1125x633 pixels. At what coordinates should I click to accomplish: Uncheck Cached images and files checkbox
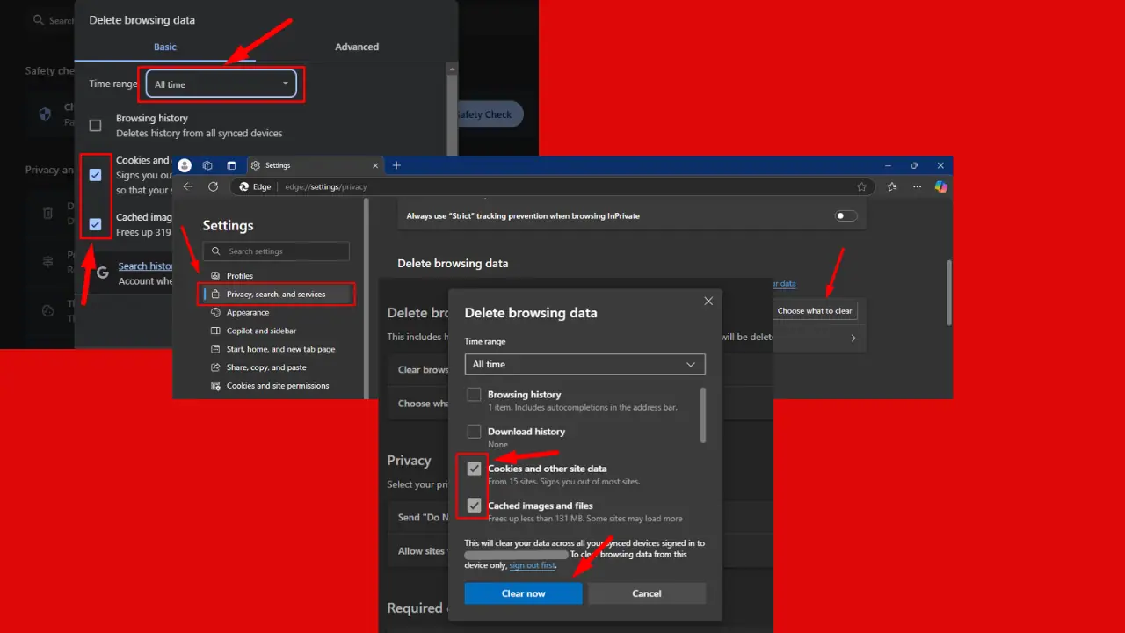tap(475, 506)
